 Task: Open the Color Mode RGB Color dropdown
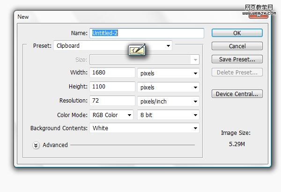[x=111, y=115]
